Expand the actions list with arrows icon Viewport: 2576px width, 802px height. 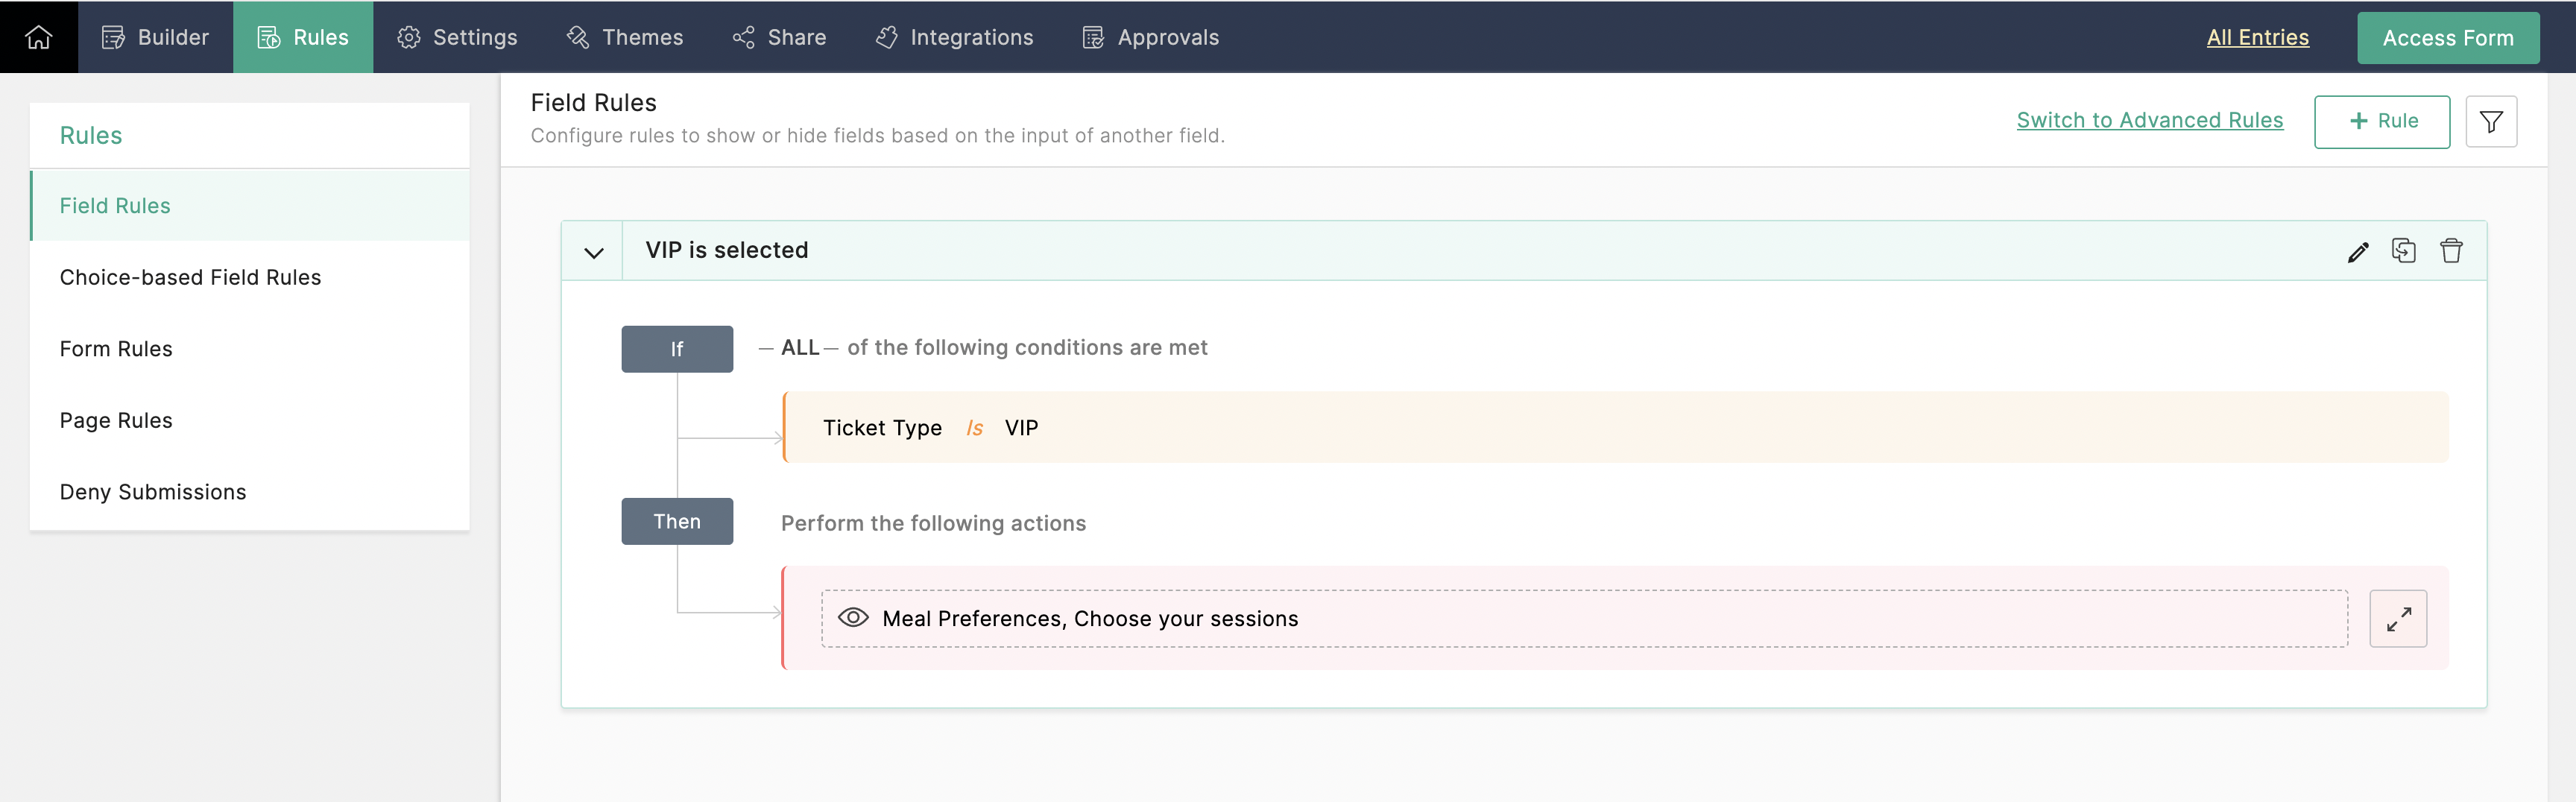point(2397,619)
